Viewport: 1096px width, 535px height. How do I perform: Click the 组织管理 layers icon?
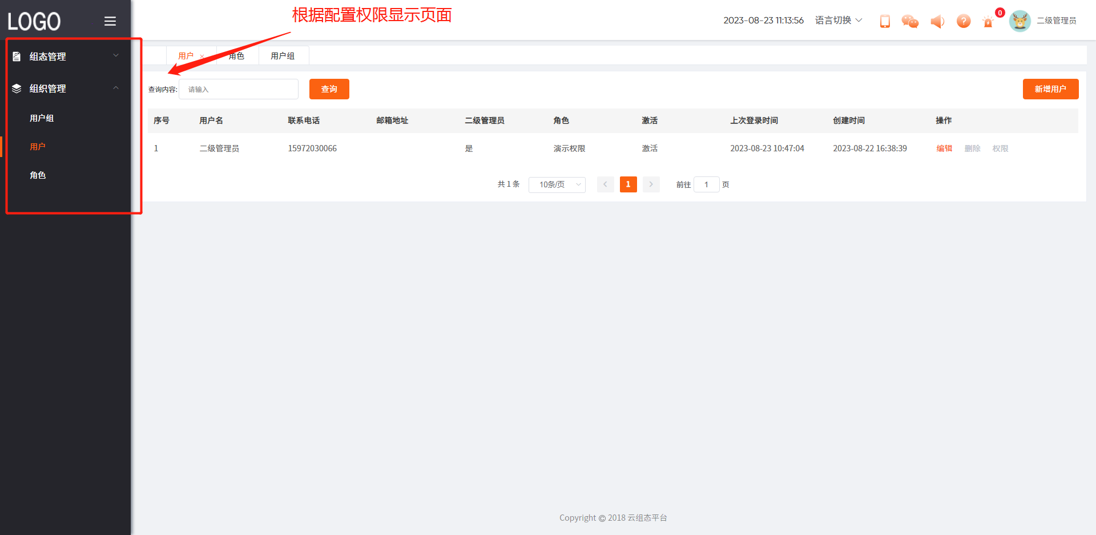[17, 89]
